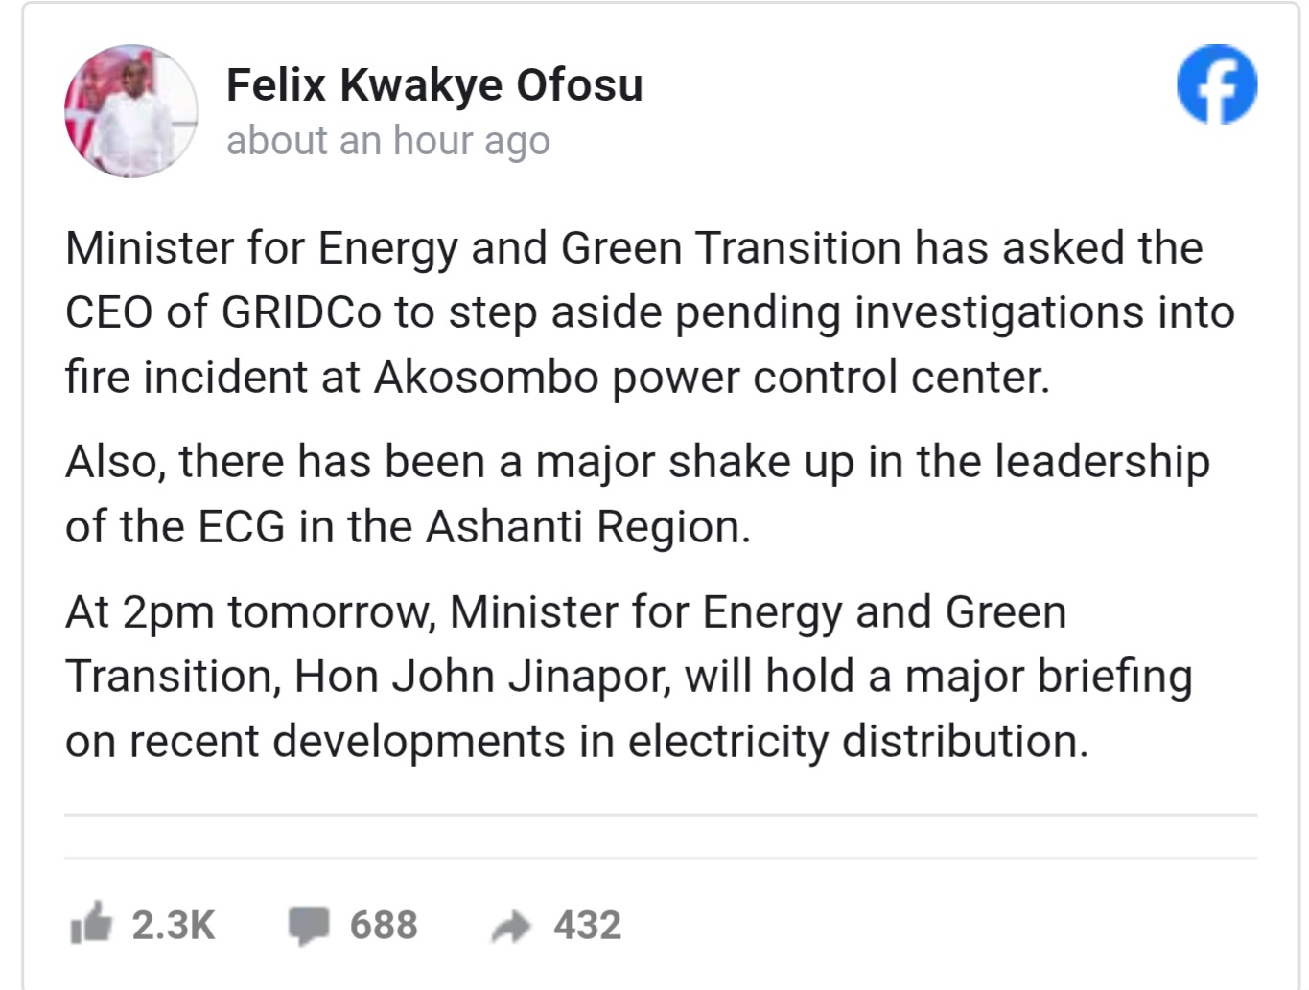Screen dimensions: 1309x990
Task: Click the thumbs-up like icon
Action: (91, 925)
